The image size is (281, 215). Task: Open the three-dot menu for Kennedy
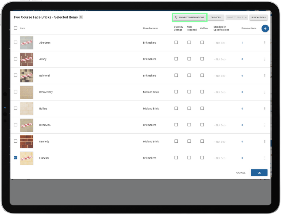point(265,142)
